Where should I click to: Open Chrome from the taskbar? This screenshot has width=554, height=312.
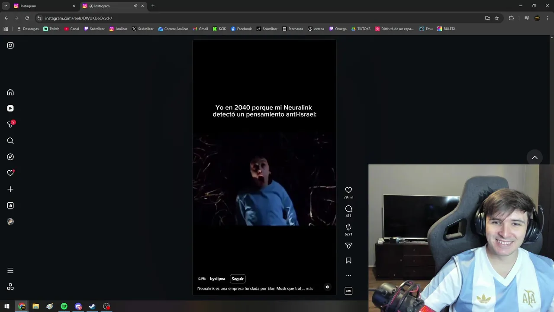22,306
